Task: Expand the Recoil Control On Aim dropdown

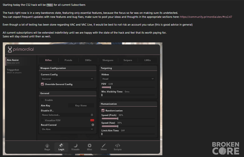Action: tap(68, 129)
